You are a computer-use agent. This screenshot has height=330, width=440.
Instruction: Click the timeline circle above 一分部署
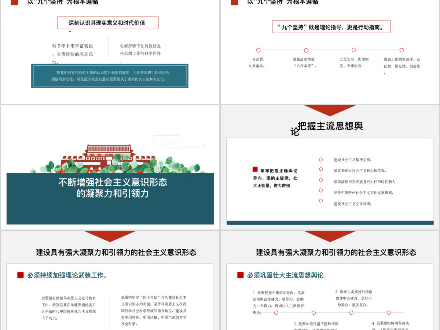tap(258, 50)
